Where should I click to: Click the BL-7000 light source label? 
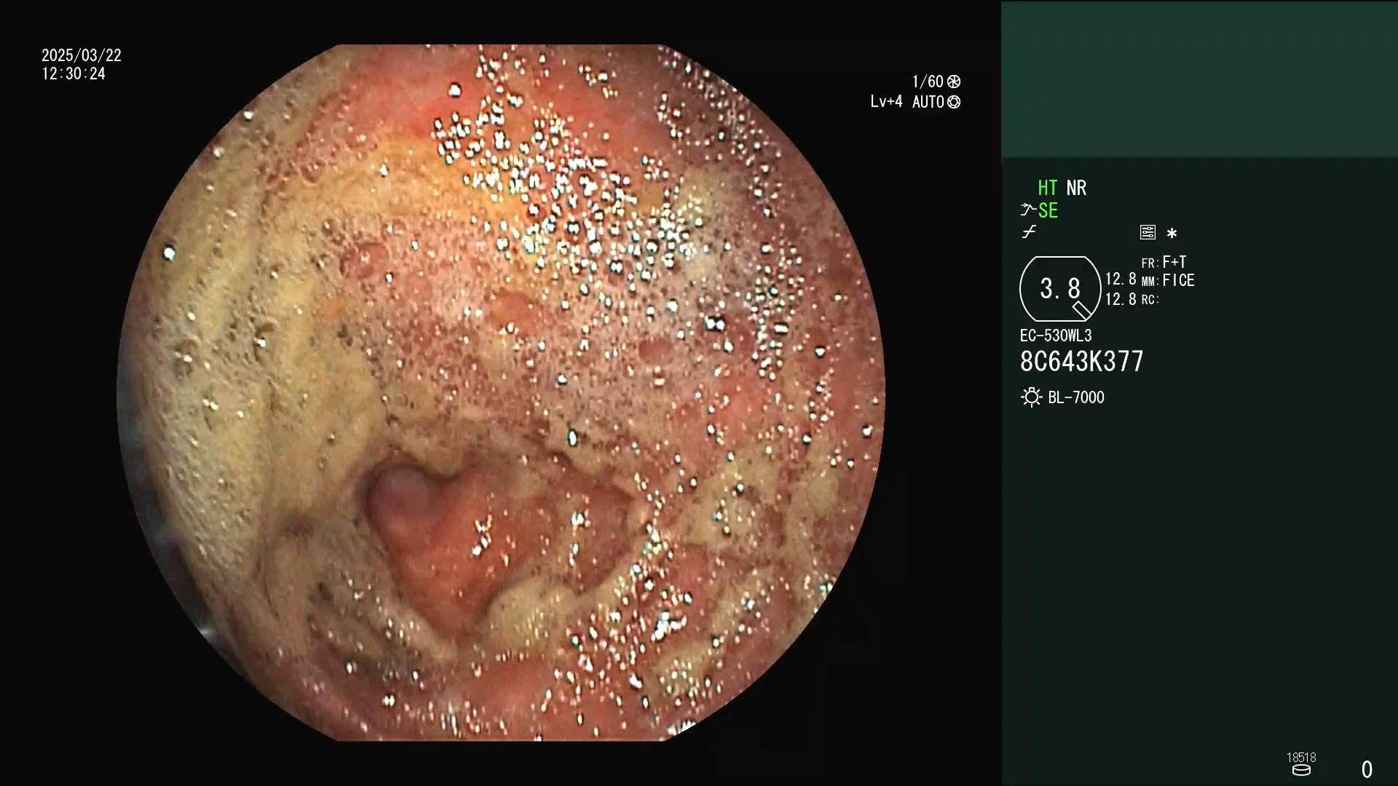(1076, 397)
